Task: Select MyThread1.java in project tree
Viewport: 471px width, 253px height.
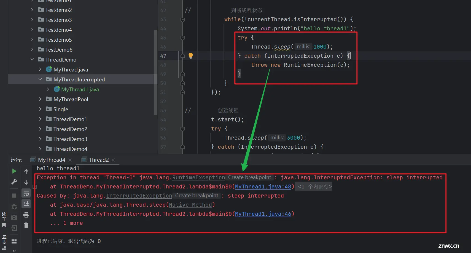Action: coord(80,89)
